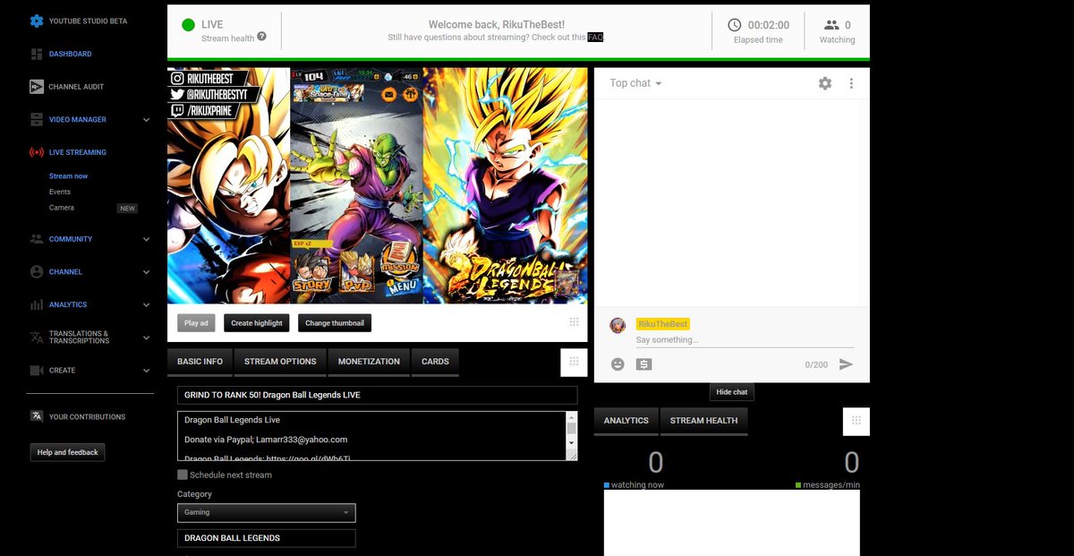This screenshot has width=1074, height=556.
Task: Enable Schedule next stream checkbox
Action: (x=183, y=475)
